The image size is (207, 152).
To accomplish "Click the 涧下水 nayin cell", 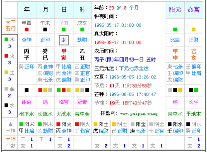I will point(26,114).
